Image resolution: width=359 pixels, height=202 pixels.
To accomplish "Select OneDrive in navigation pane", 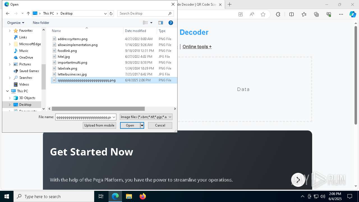I will point(26,58).
